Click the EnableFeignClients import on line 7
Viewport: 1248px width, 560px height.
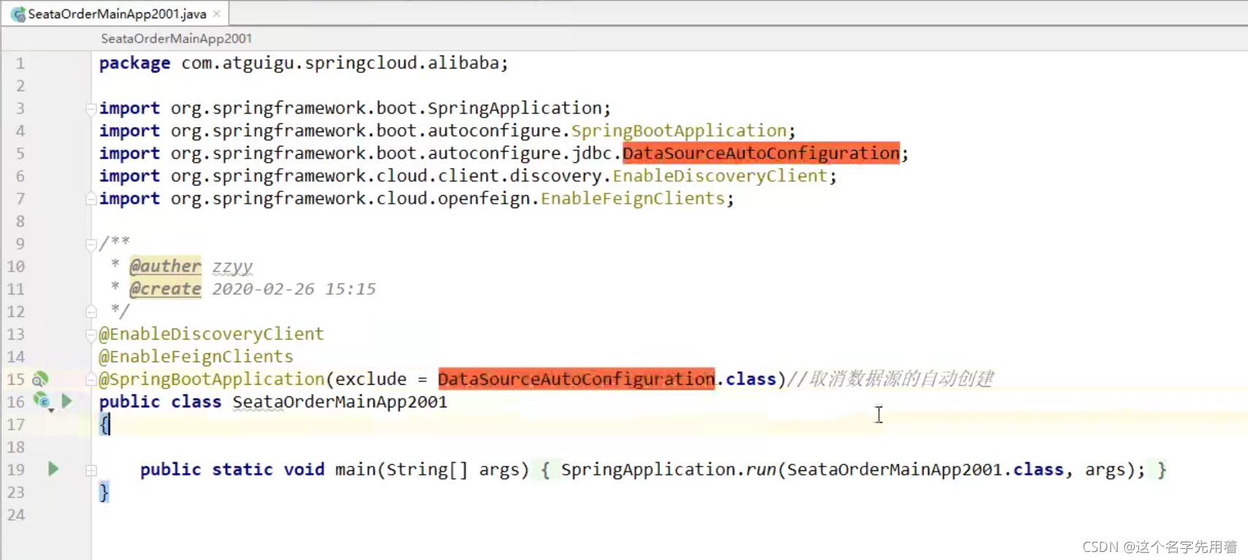tap(633, 199)
